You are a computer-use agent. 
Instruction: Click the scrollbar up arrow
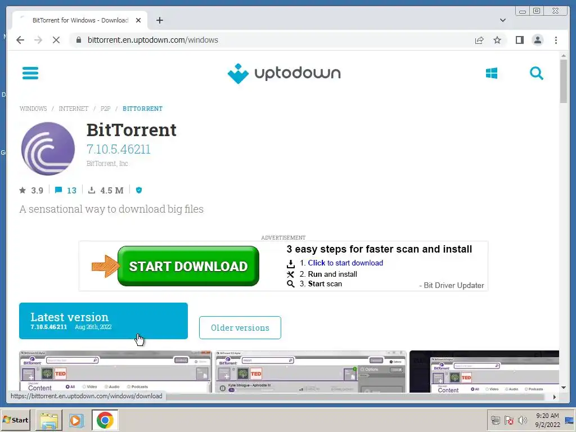click(x=564, y=56)
